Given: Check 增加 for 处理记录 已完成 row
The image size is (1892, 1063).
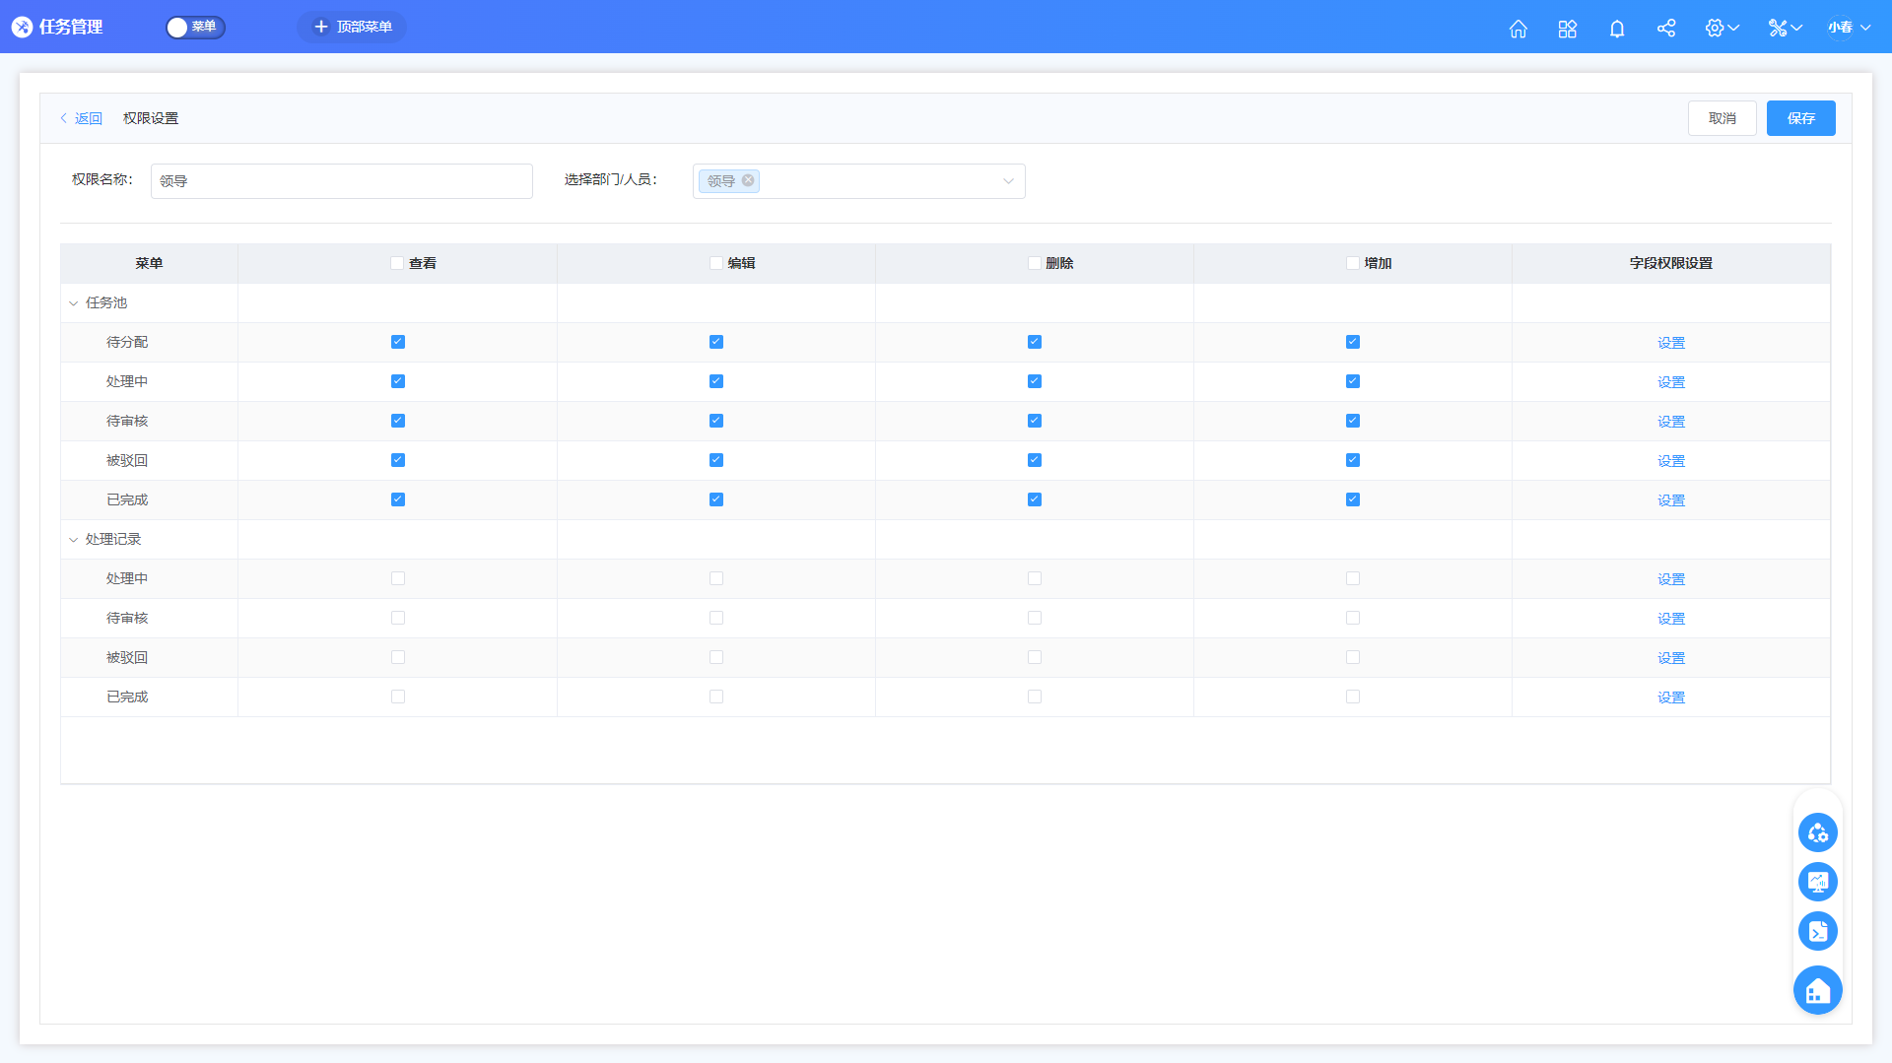Looking at the screenshot, I should [x=1352, y=697].
